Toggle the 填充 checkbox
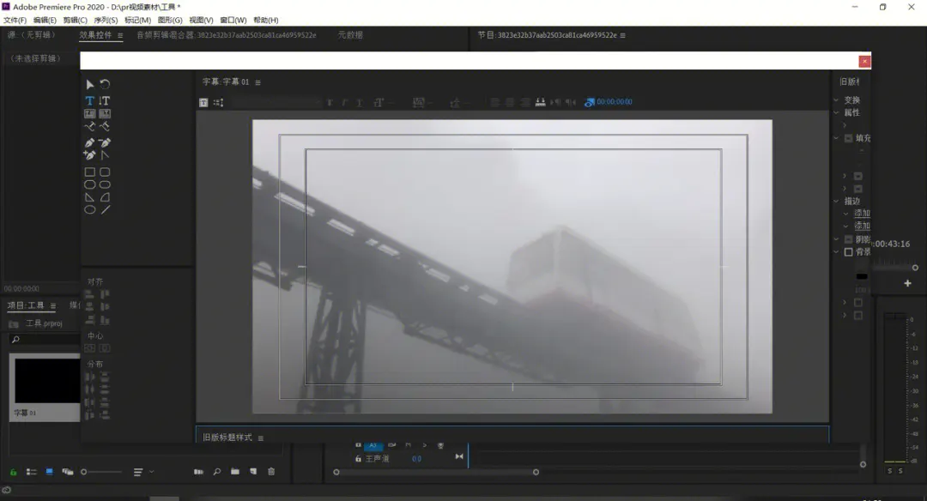The width and height of the screenshot is (927, 501). tap(849, 138)
